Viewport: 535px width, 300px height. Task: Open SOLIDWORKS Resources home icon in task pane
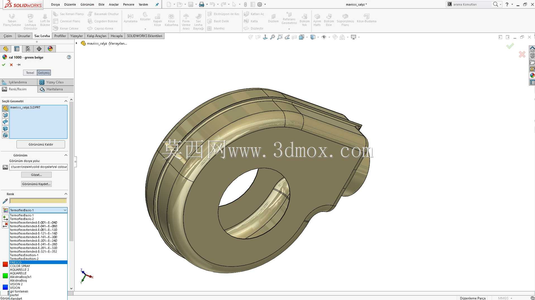point(532,49)
